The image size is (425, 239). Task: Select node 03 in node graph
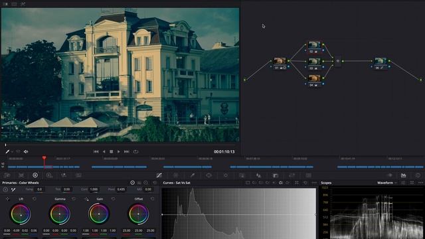pyautogui.click(x=314, y=64)
